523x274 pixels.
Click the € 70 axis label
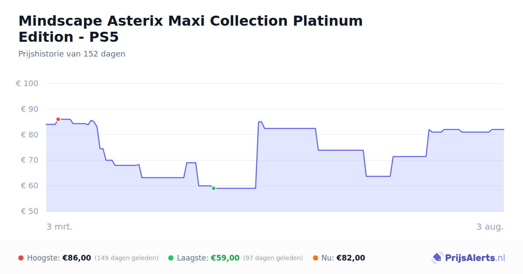[x=29, y=160]
